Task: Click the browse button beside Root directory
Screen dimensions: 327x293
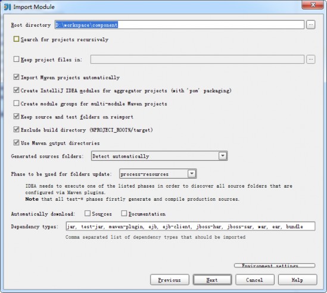Action: [310, 25]
